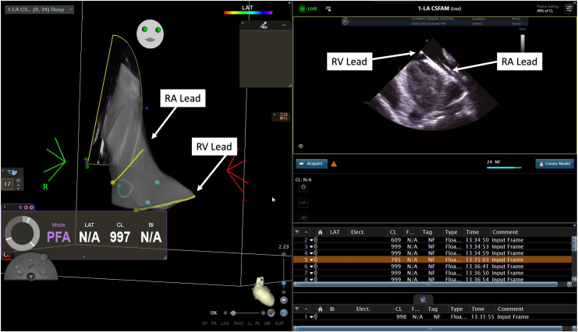This screenshot has width=578, height=332.
Task: Decrease the value beside box 17
Action: (19, 188)
